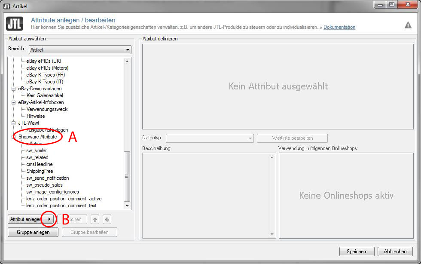Click the JTL logo in the header
421x264 pixels.
pyautogui.click(x=15, y=24)
